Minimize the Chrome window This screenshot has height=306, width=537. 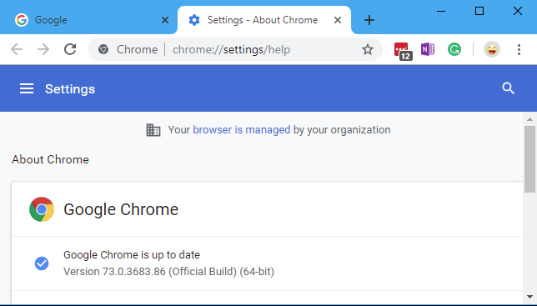click(x=441, y=12)
